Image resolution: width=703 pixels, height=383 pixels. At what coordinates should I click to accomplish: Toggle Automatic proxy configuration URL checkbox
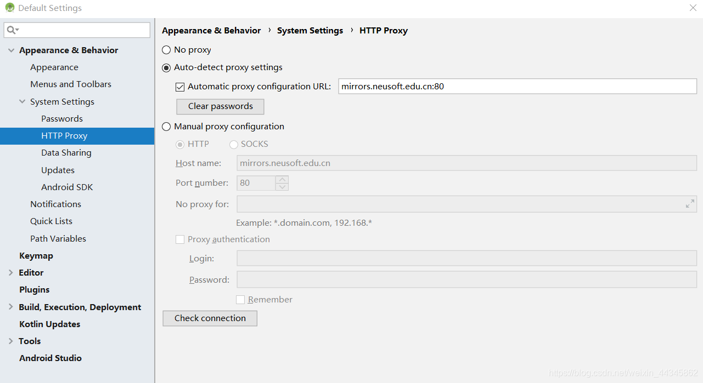pos(180,87)
